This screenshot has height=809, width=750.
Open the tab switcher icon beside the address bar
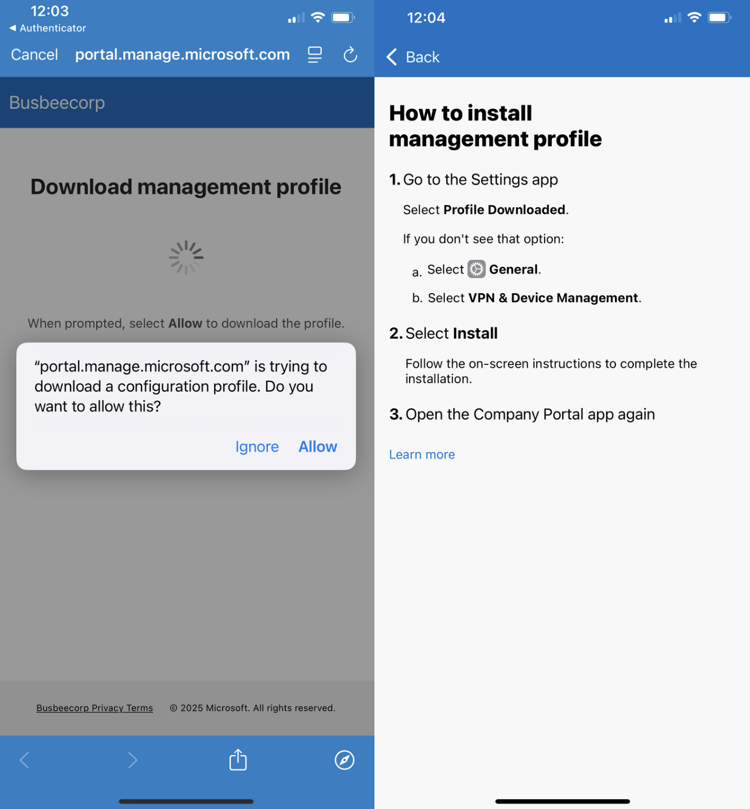pos(314,55)
